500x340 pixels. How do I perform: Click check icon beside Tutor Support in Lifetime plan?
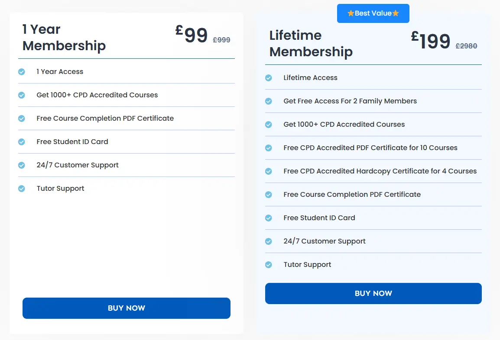269,265
